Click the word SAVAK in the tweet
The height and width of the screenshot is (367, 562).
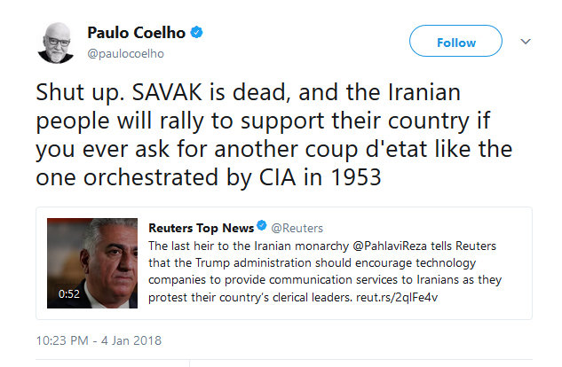[146, 91]
